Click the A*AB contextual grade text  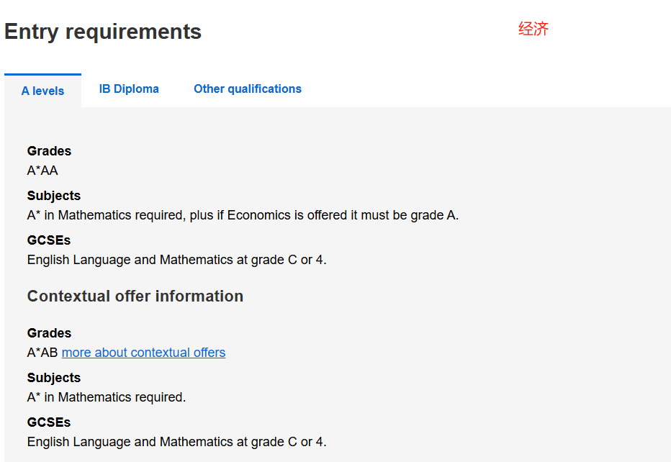[x=42, y=353]
